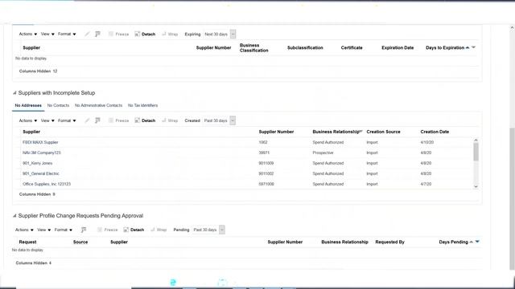Screen dimensions: 515x289
Task: Toggle Query By Example in Incomplete Setup toolbar
Action: click(97, 120)
